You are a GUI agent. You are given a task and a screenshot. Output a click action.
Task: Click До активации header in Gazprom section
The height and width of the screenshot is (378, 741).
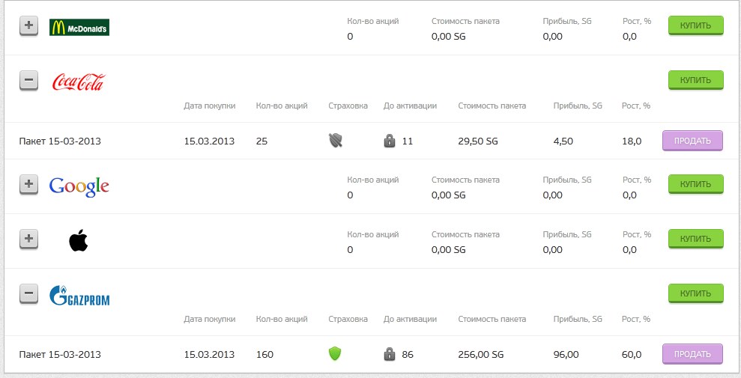(x=410, y=320)
